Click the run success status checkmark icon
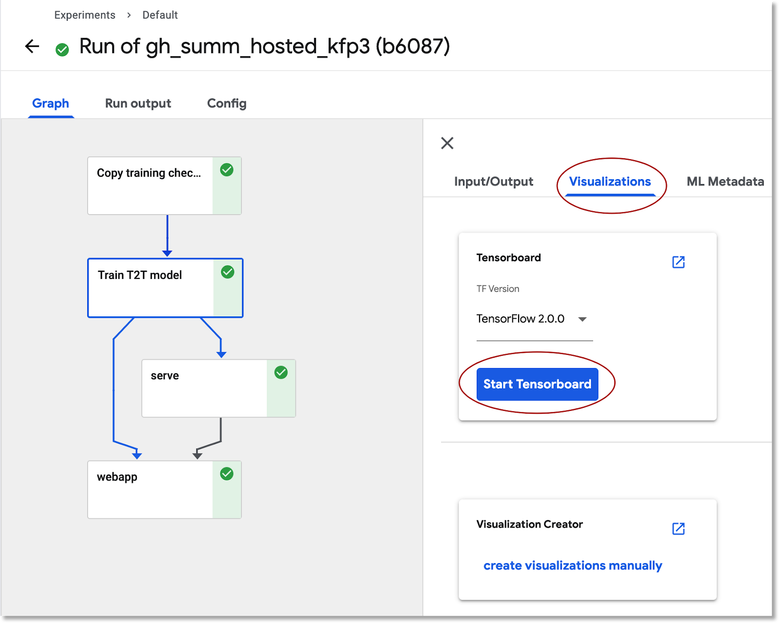 (62, 50)
